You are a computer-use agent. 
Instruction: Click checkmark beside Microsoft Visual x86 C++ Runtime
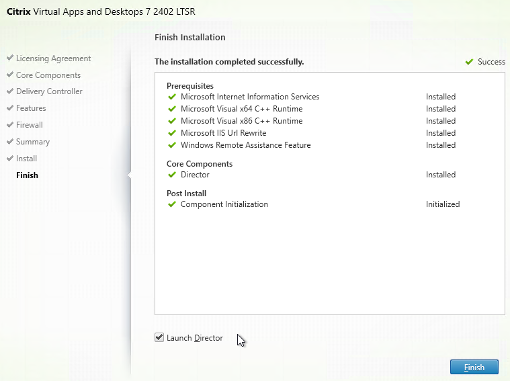pyautogui.click(x=172, y=121)
